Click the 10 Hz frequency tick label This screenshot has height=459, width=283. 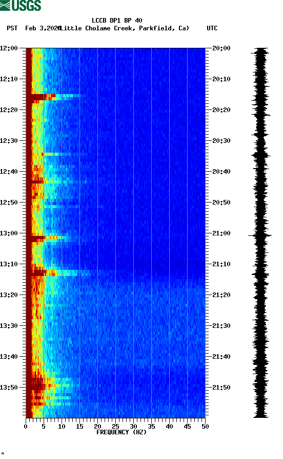62,427
